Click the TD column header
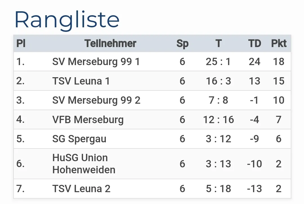 click(x=254, y=43)
